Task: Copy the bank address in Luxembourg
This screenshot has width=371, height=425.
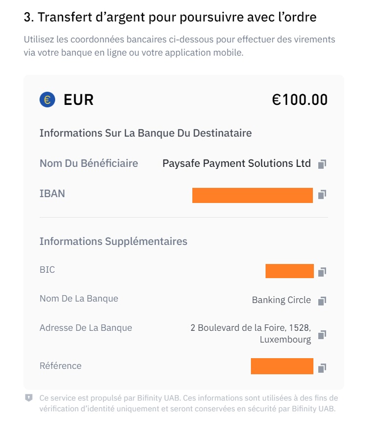Action: [322, 335]
